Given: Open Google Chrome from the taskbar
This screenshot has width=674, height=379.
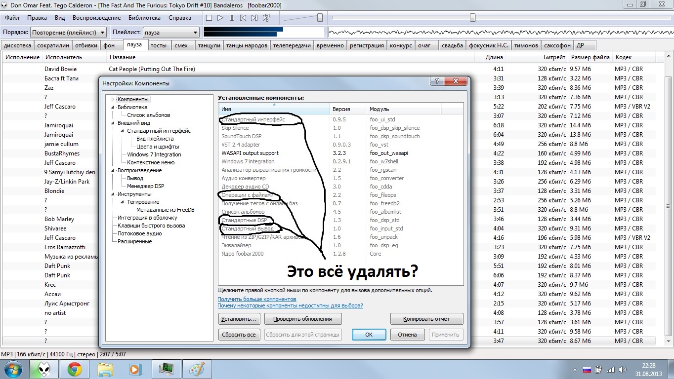Looking at the screenshot, I should [75, 369].
